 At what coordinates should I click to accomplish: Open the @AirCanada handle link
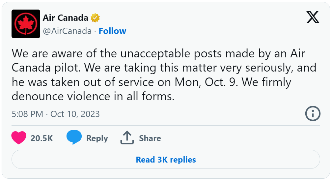point(67,31)
